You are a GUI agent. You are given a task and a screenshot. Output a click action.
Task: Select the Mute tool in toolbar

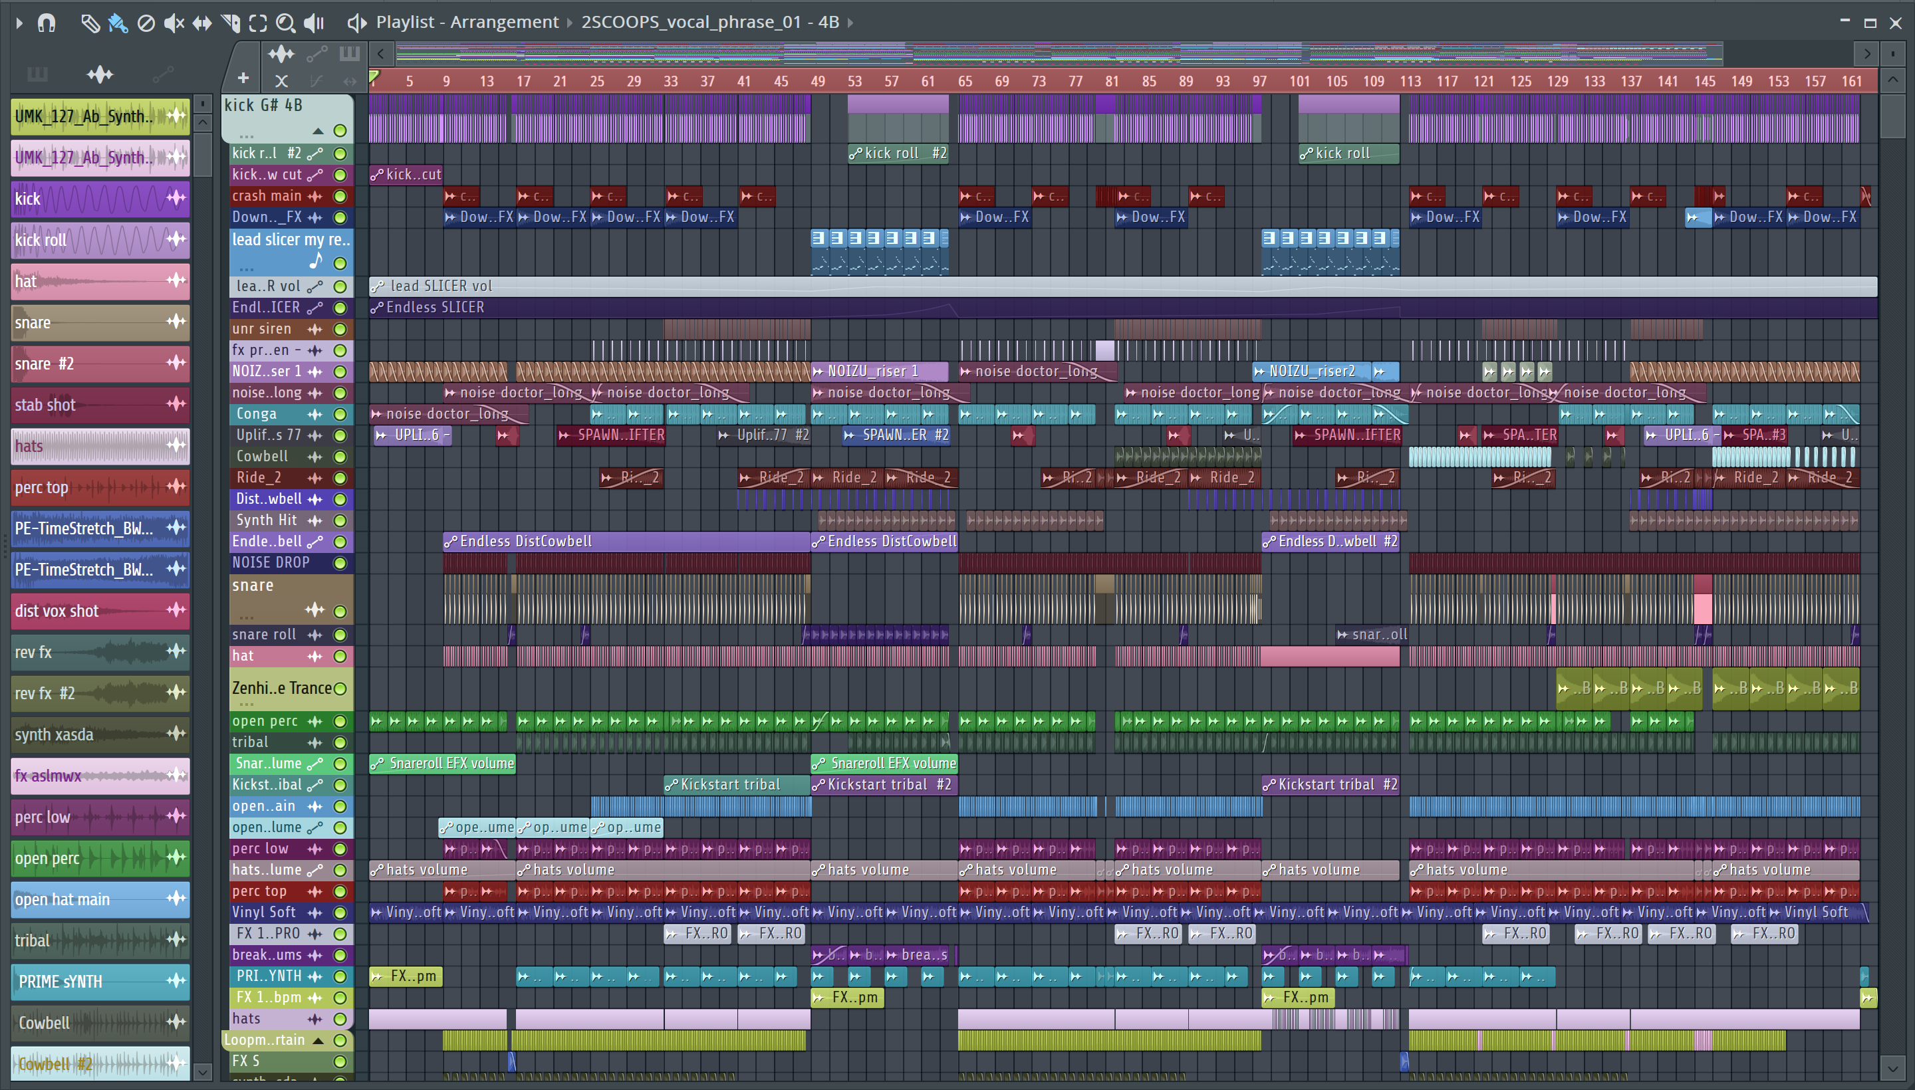pos(174,23)
